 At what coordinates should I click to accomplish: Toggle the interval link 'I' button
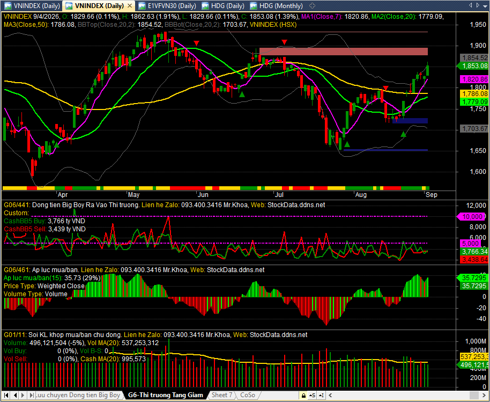point(322,396)
